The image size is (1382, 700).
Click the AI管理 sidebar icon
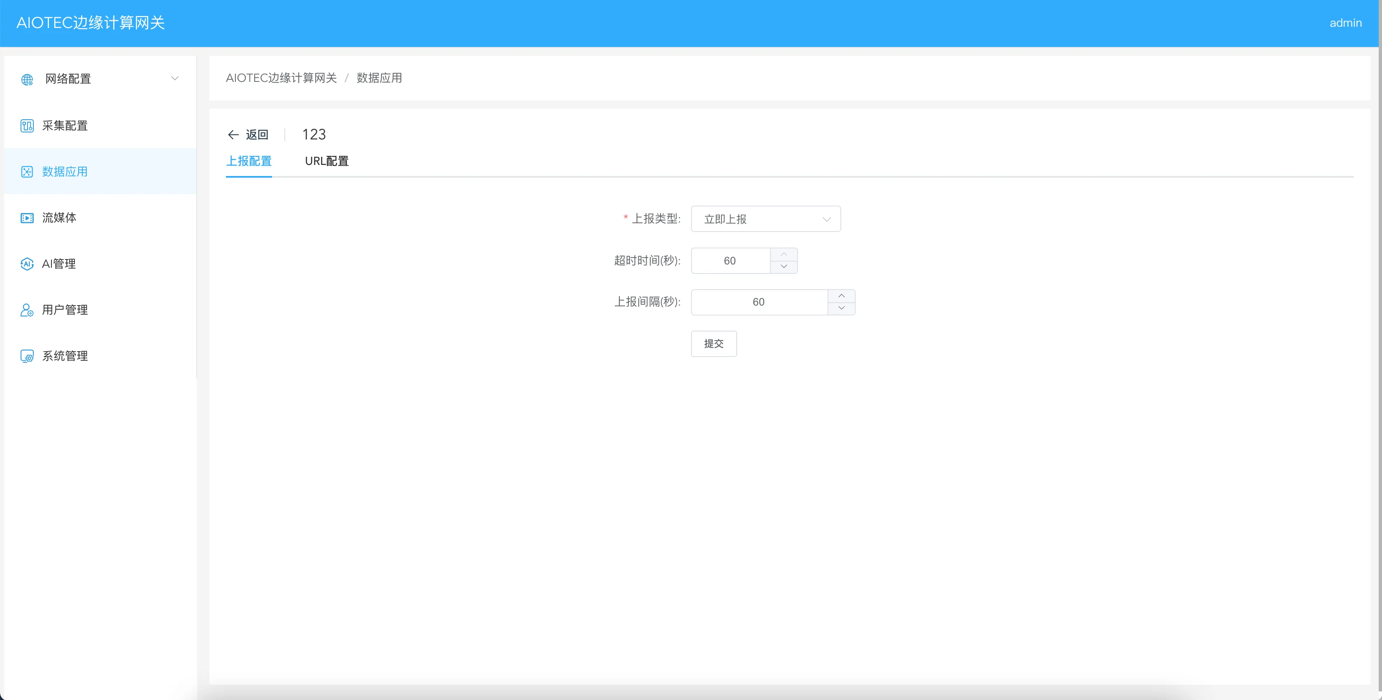(27, 264)
